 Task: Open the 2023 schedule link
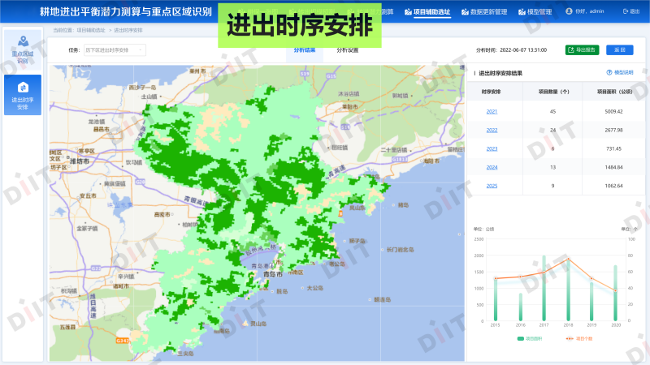coord(492,148)
